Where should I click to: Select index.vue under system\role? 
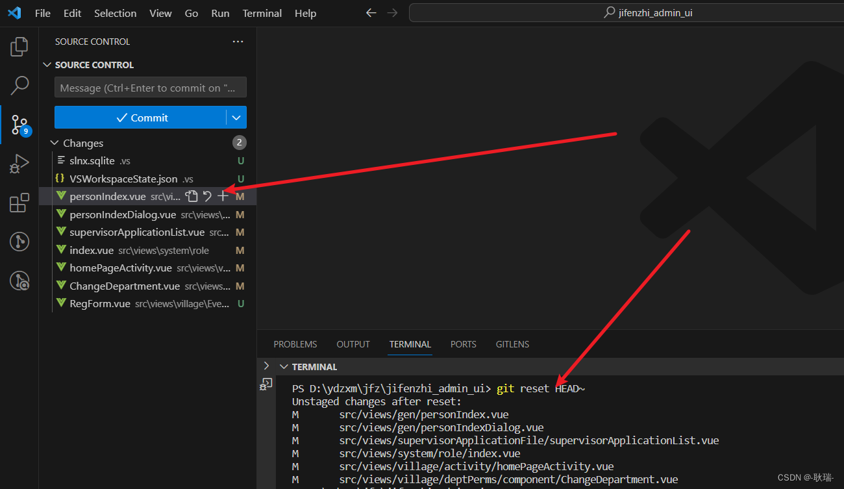click(x=147, y=250)
